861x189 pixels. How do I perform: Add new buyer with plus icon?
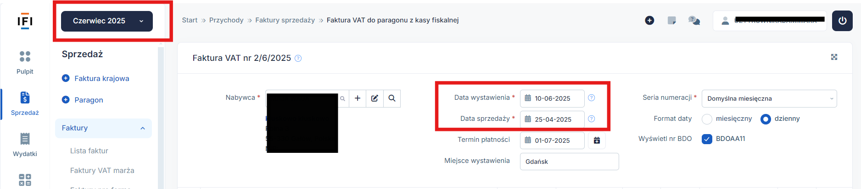click(x=358, y=98)
